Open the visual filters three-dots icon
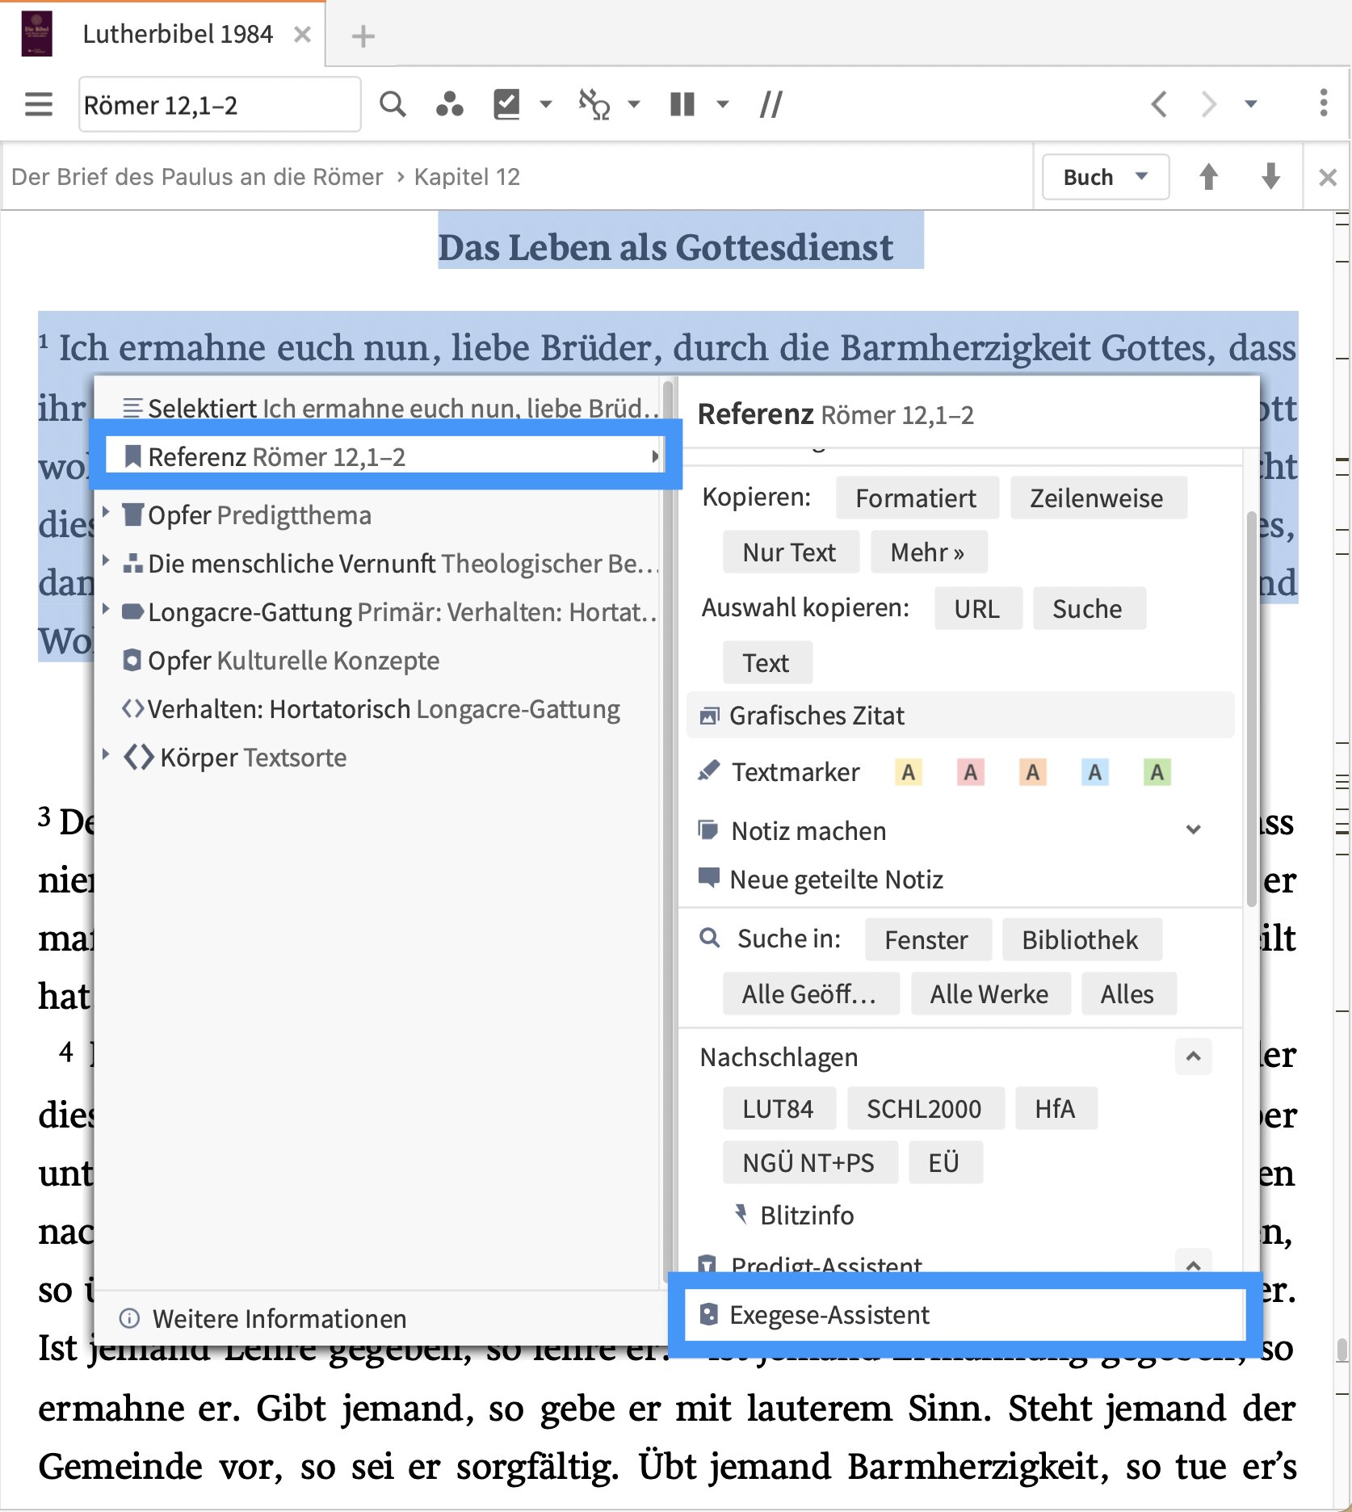The image size is (1352, 1512). click(450, 104)
